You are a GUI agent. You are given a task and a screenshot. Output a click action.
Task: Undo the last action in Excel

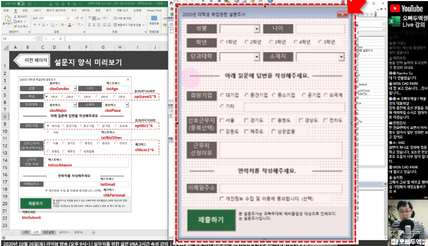pyautogui.click(x=35, y=4)
